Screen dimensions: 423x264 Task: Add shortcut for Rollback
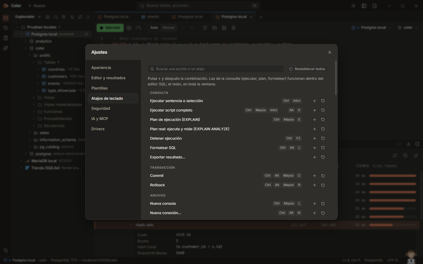315,185
